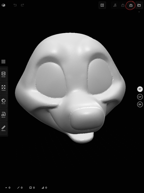The width and height of the screenshot is (144, 193).
Task: Click the import icon circled in red
Action: click(131, 5)
